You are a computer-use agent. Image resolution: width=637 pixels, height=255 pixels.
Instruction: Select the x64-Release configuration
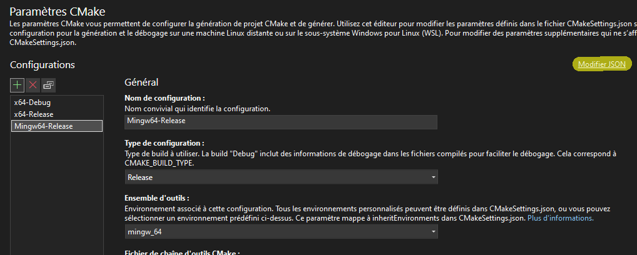(34, 114)
